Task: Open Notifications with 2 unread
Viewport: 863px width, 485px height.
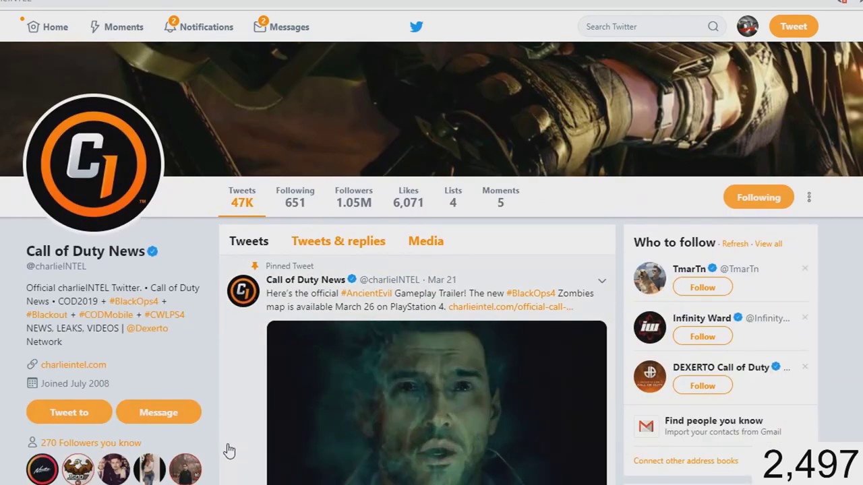Action: (198, 27)
